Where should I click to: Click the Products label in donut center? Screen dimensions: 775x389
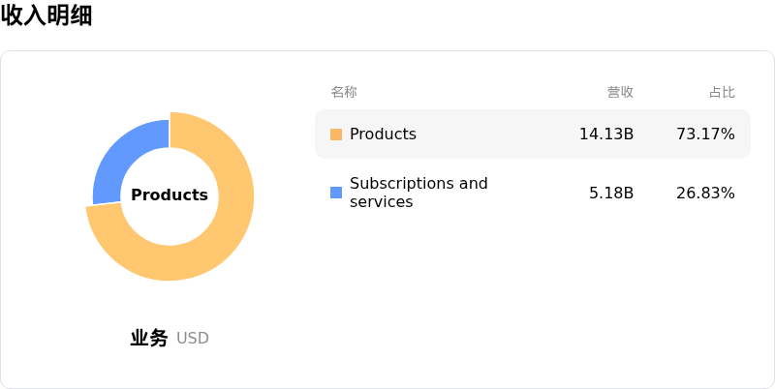170,195
